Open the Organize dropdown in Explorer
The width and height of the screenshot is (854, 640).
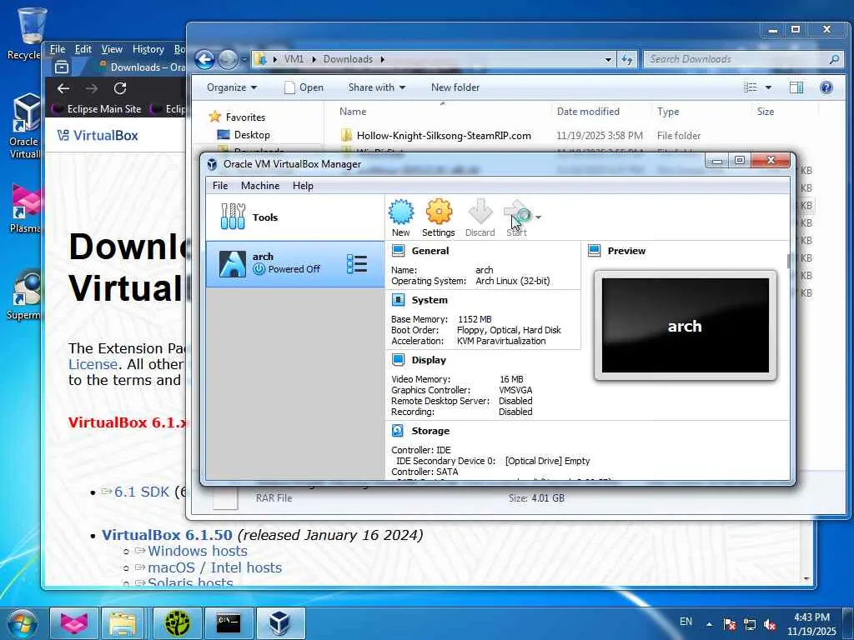(x=232, y=87)
